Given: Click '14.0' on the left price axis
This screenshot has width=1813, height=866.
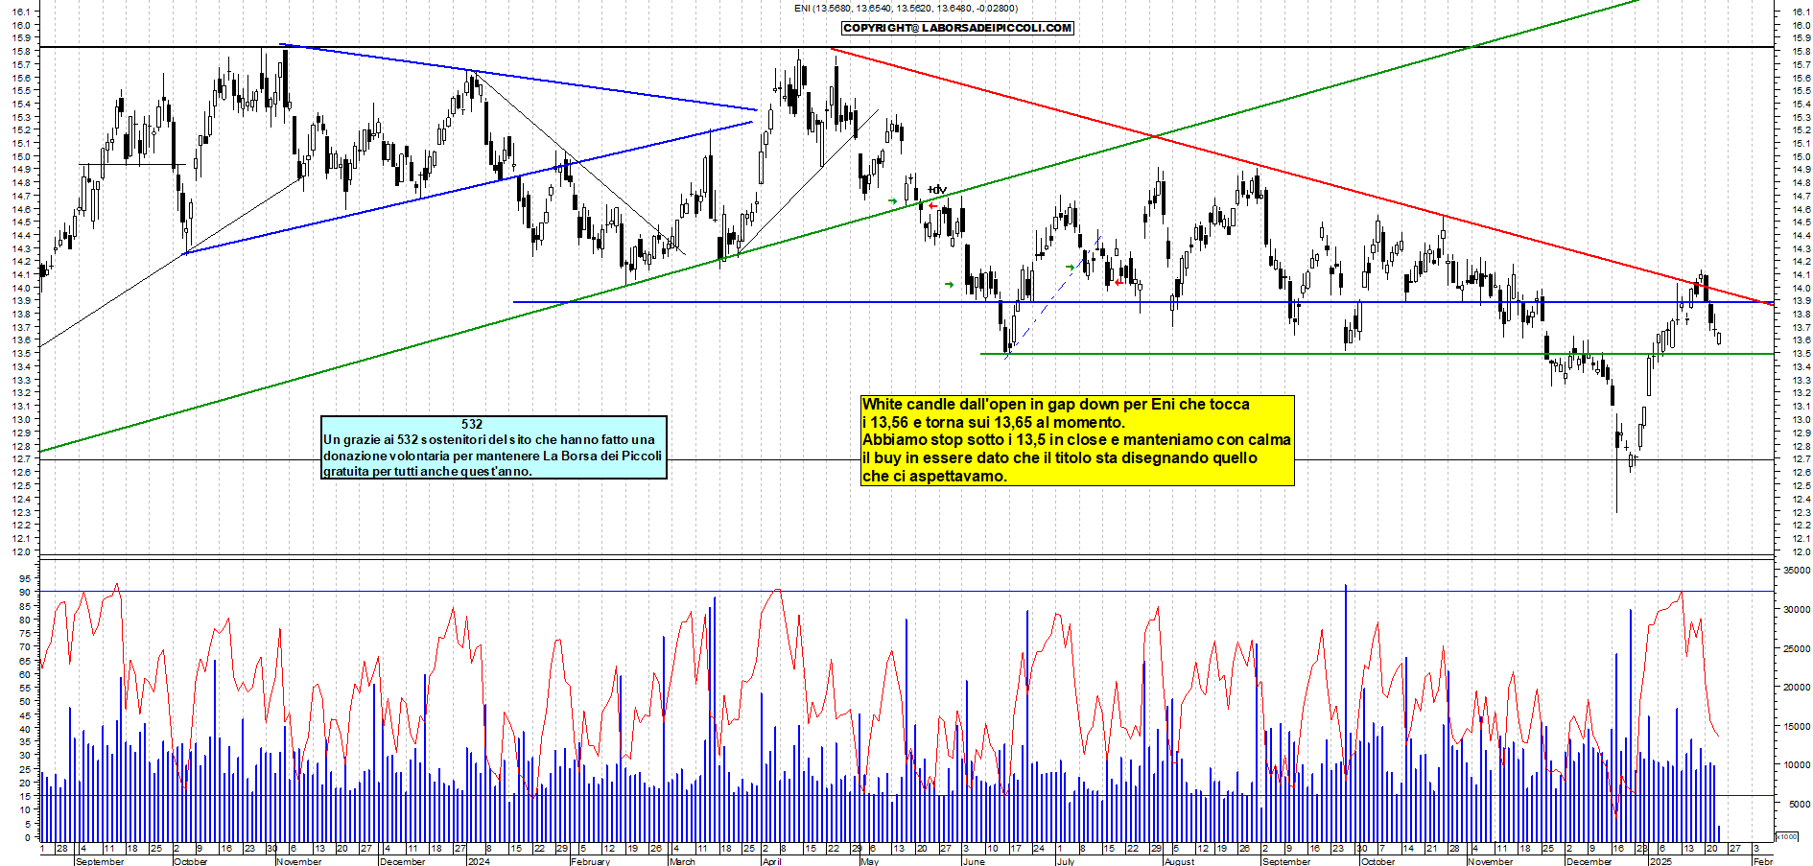Looking at the screenshot, I should tap(20, 288).
